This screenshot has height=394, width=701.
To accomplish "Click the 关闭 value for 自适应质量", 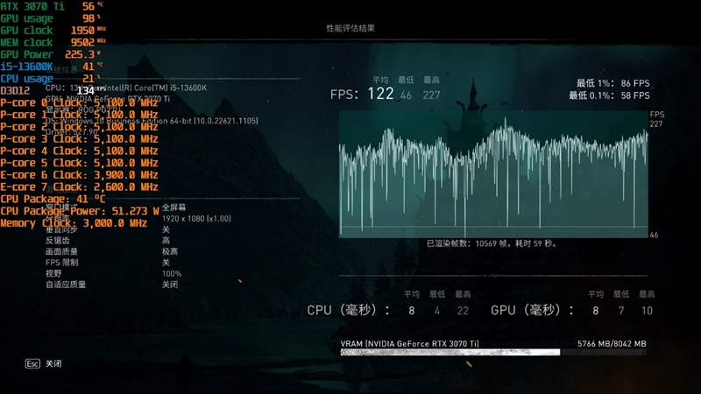I will pyautogui.click(x=170, y=285).
